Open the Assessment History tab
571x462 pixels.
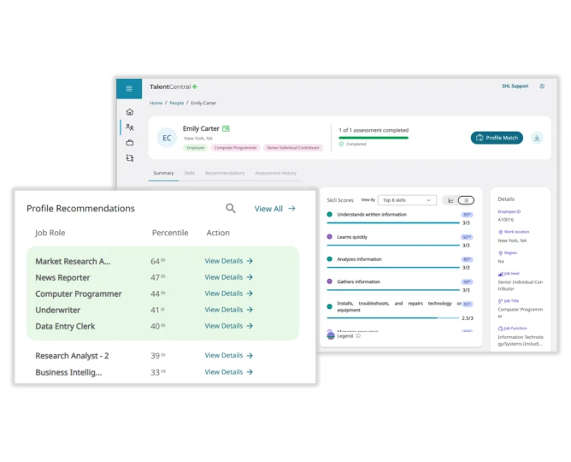click(x=275, y=173)
